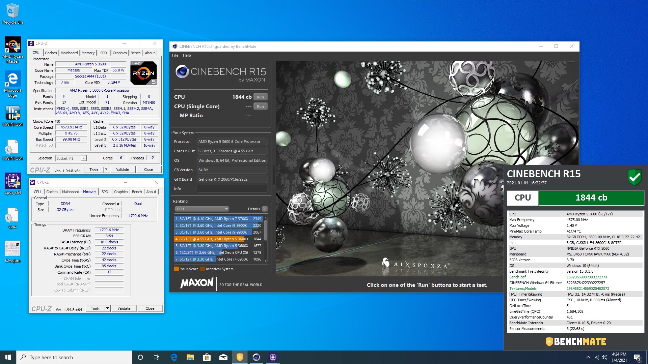Viewport: 648px width, 364px height.
Task: Click Bench.cof integrity link
Action: 517,277
